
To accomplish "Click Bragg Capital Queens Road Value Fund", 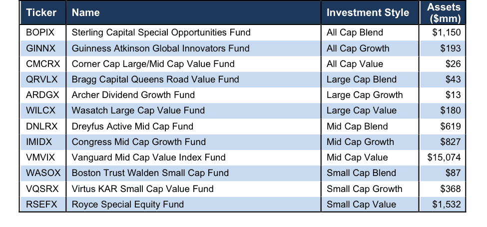I will [x=155, y=79].
